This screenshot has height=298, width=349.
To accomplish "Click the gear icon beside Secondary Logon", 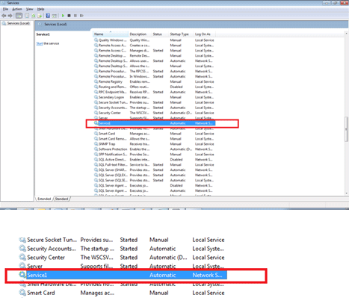I will click(96, 97).
